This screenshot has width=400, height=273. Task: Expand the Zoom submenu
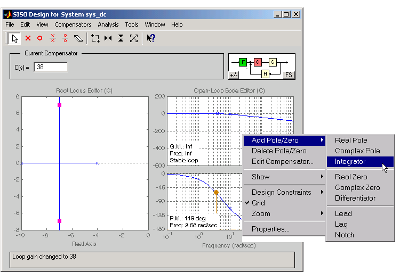284,214
